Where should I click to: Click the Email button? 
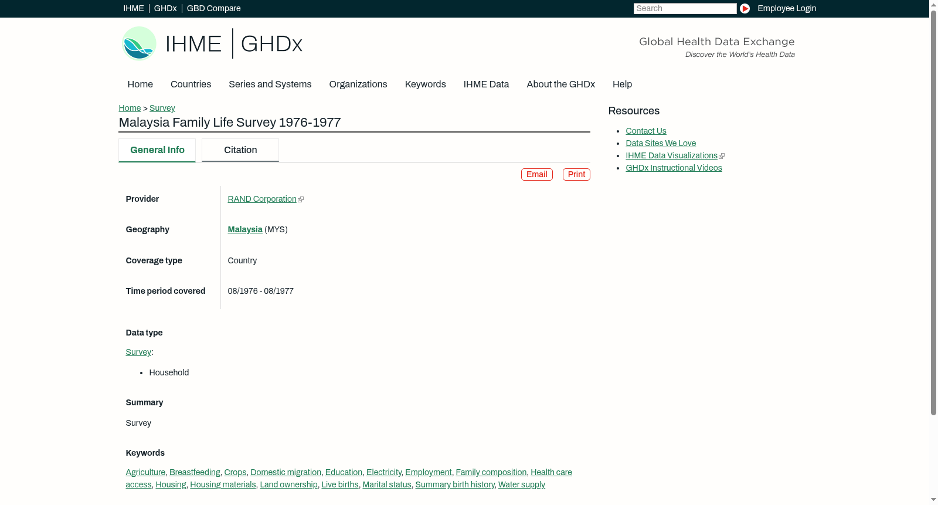click(537, 174)
